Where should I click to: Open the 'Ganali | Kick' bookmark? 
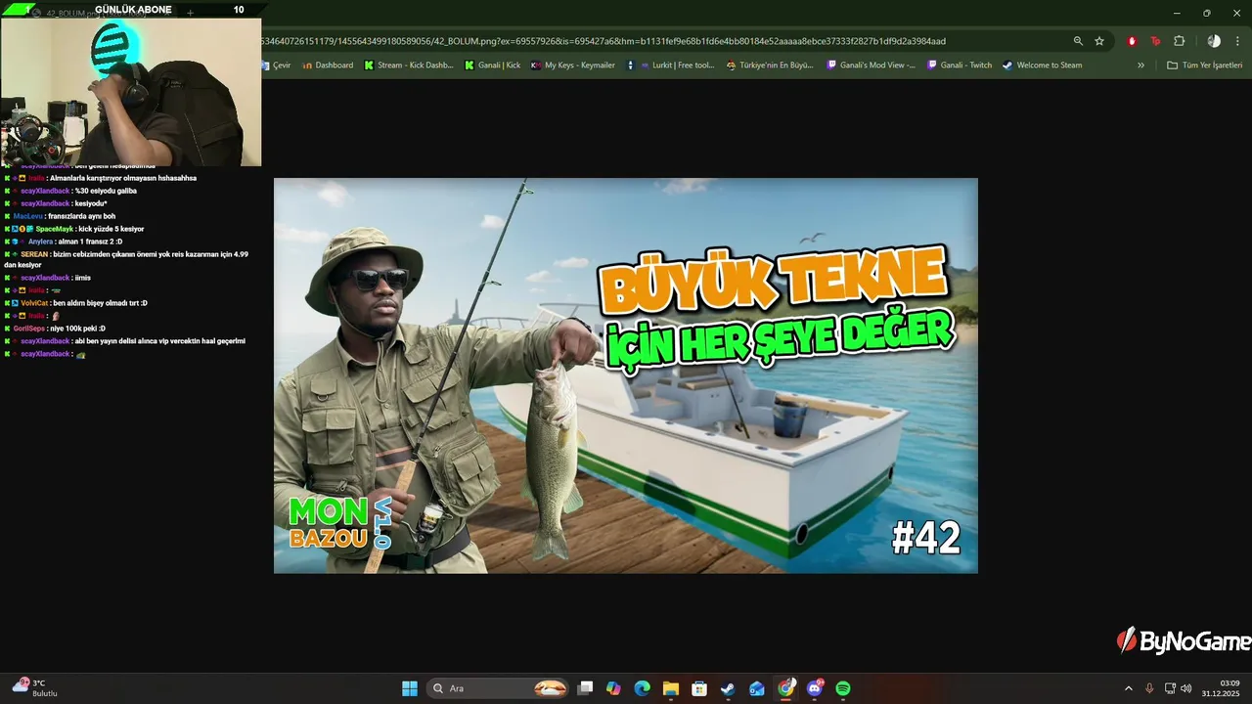coord(493,66)
